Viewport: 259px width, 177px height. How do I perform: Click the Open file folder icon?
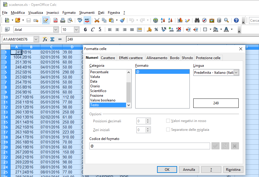[x=18, y=20]
